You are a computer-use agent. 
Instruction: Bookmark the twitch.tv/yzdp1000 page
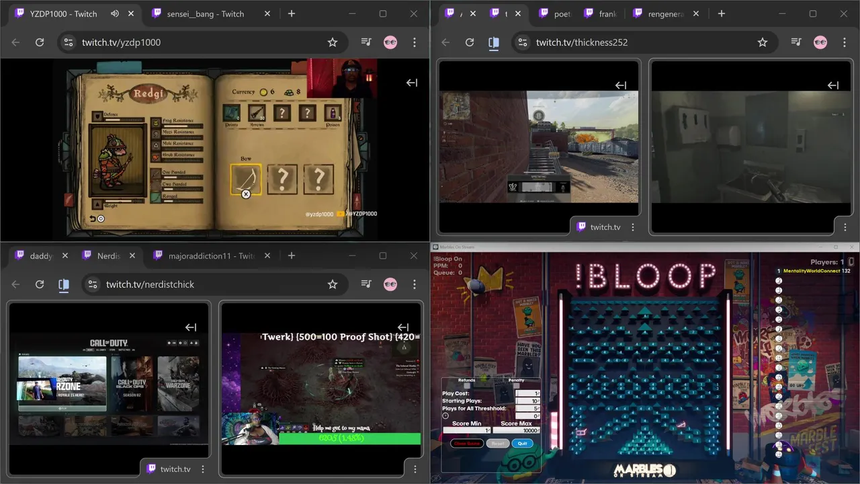[x=333, y=42]
